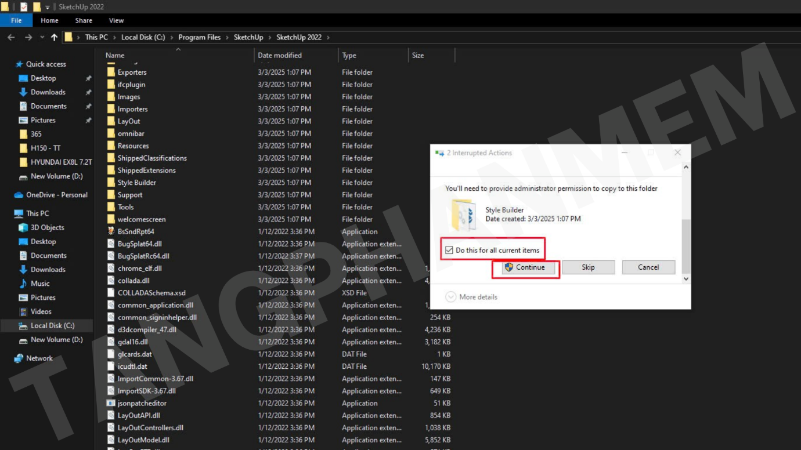This screenshot has height=450, width=801.
Task: Open the View ribbon tab
Action: tap(116, 20)
